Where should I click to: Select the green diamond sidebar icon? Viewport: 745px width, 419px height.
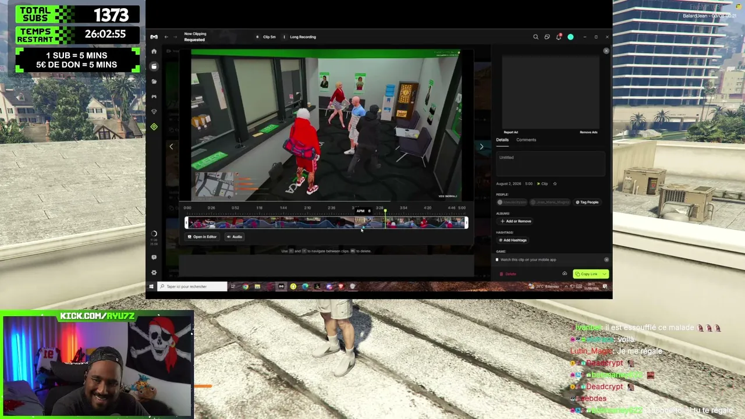click(154, 127)
